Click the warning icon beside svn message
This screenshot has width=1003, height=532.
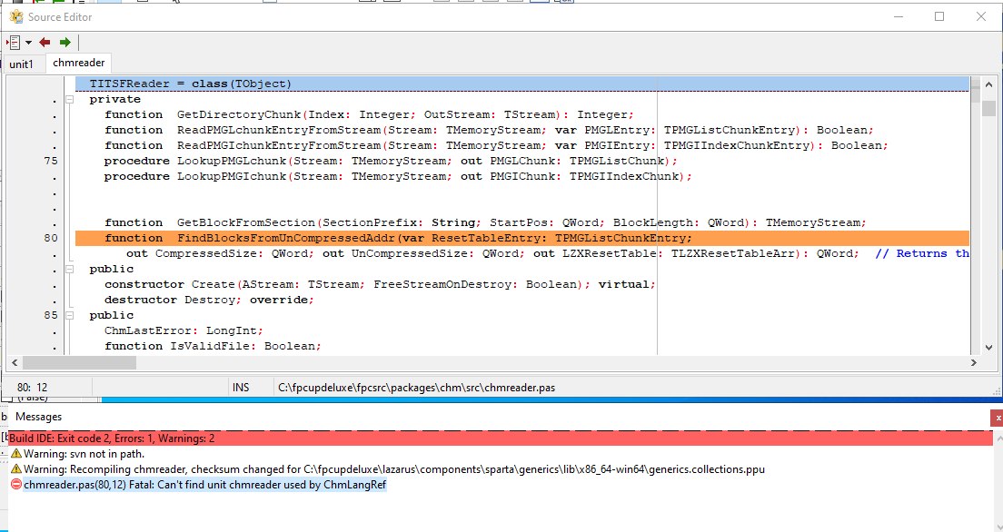tap(16, 454)
